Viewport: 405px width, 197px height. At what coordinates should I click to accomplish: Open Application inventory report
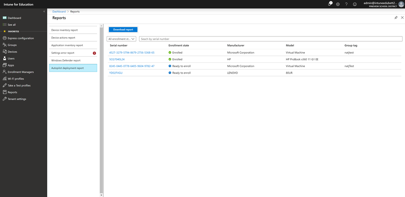[x=73, y=45]
